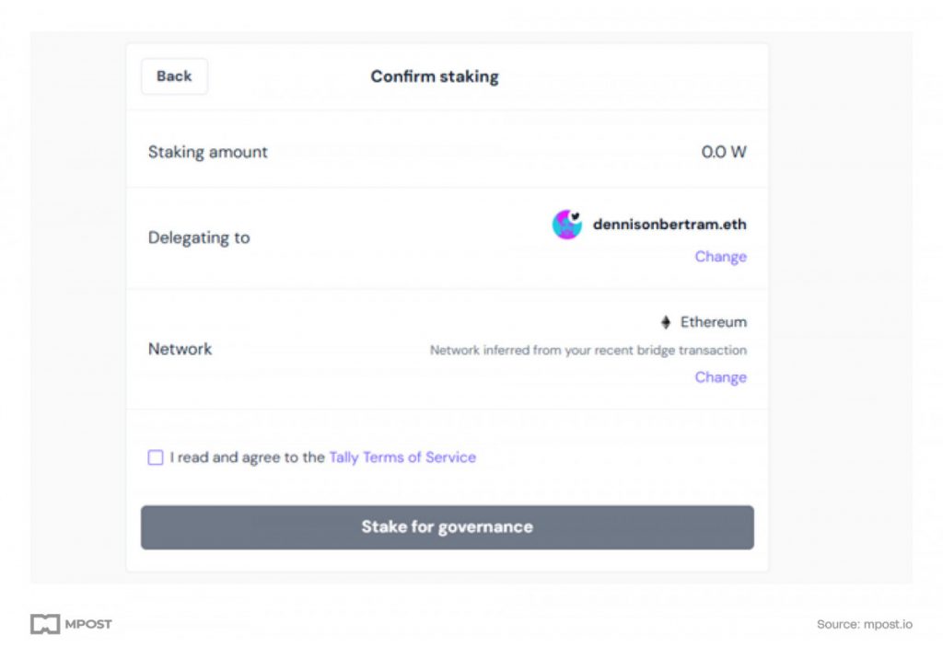This screenshot has width=943, height=647.
Task: Click the Back button
Action: coord(173,76)
